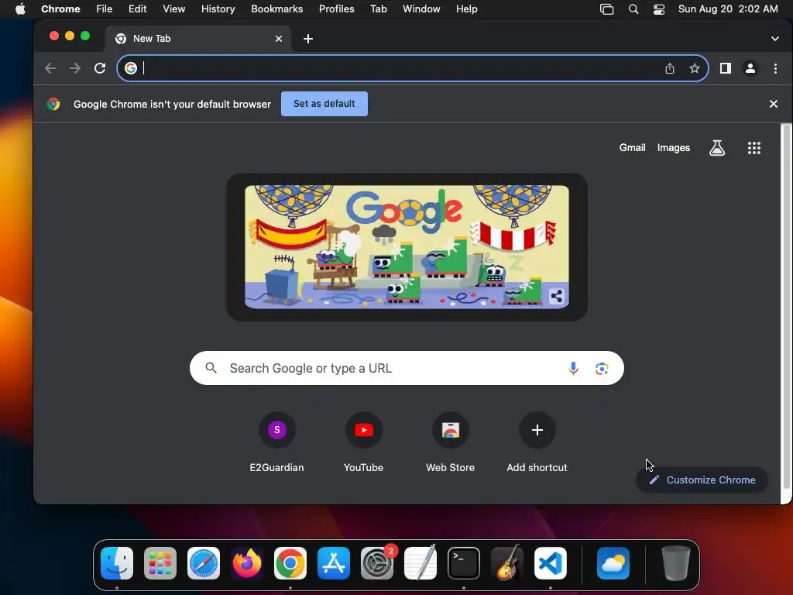Open Spotlight search in menu bar
Image resolution: width=793 pixels, height=595 pixels.
[x=633, y=9]
